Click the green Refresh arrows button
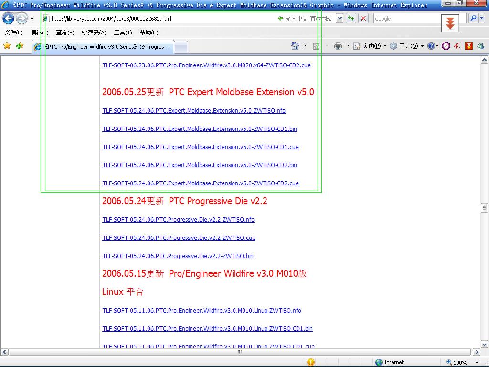 tap(351, 19)
